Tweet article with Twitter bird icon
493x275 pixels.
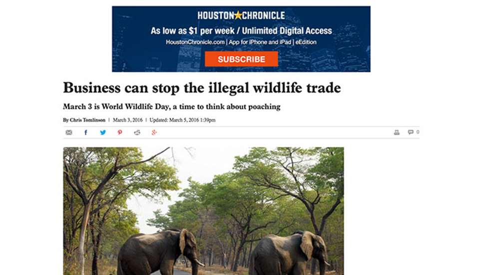point(103,132)
